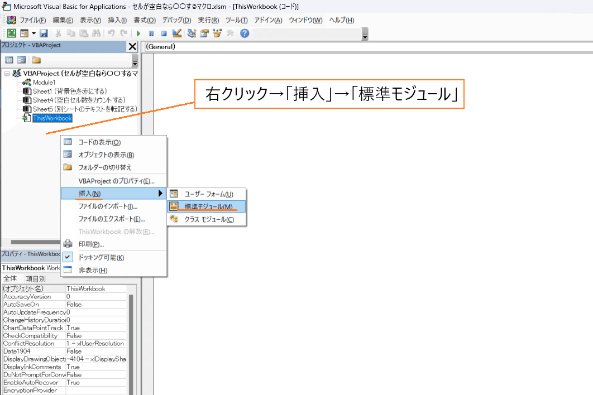593x395 pixels.
Task: Choose ユーザー フォーム(U) from the submenu
Action: click(x=207, y=194)
